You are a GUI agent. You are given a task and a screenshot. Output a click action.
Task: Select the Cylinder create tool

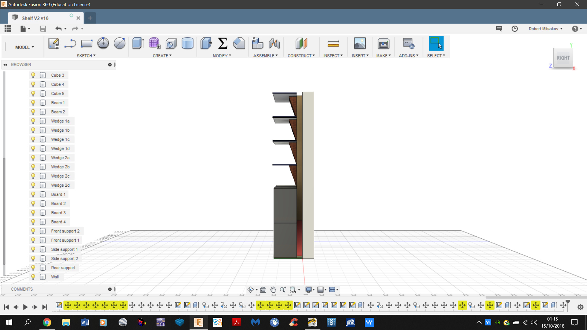(187, 43)
